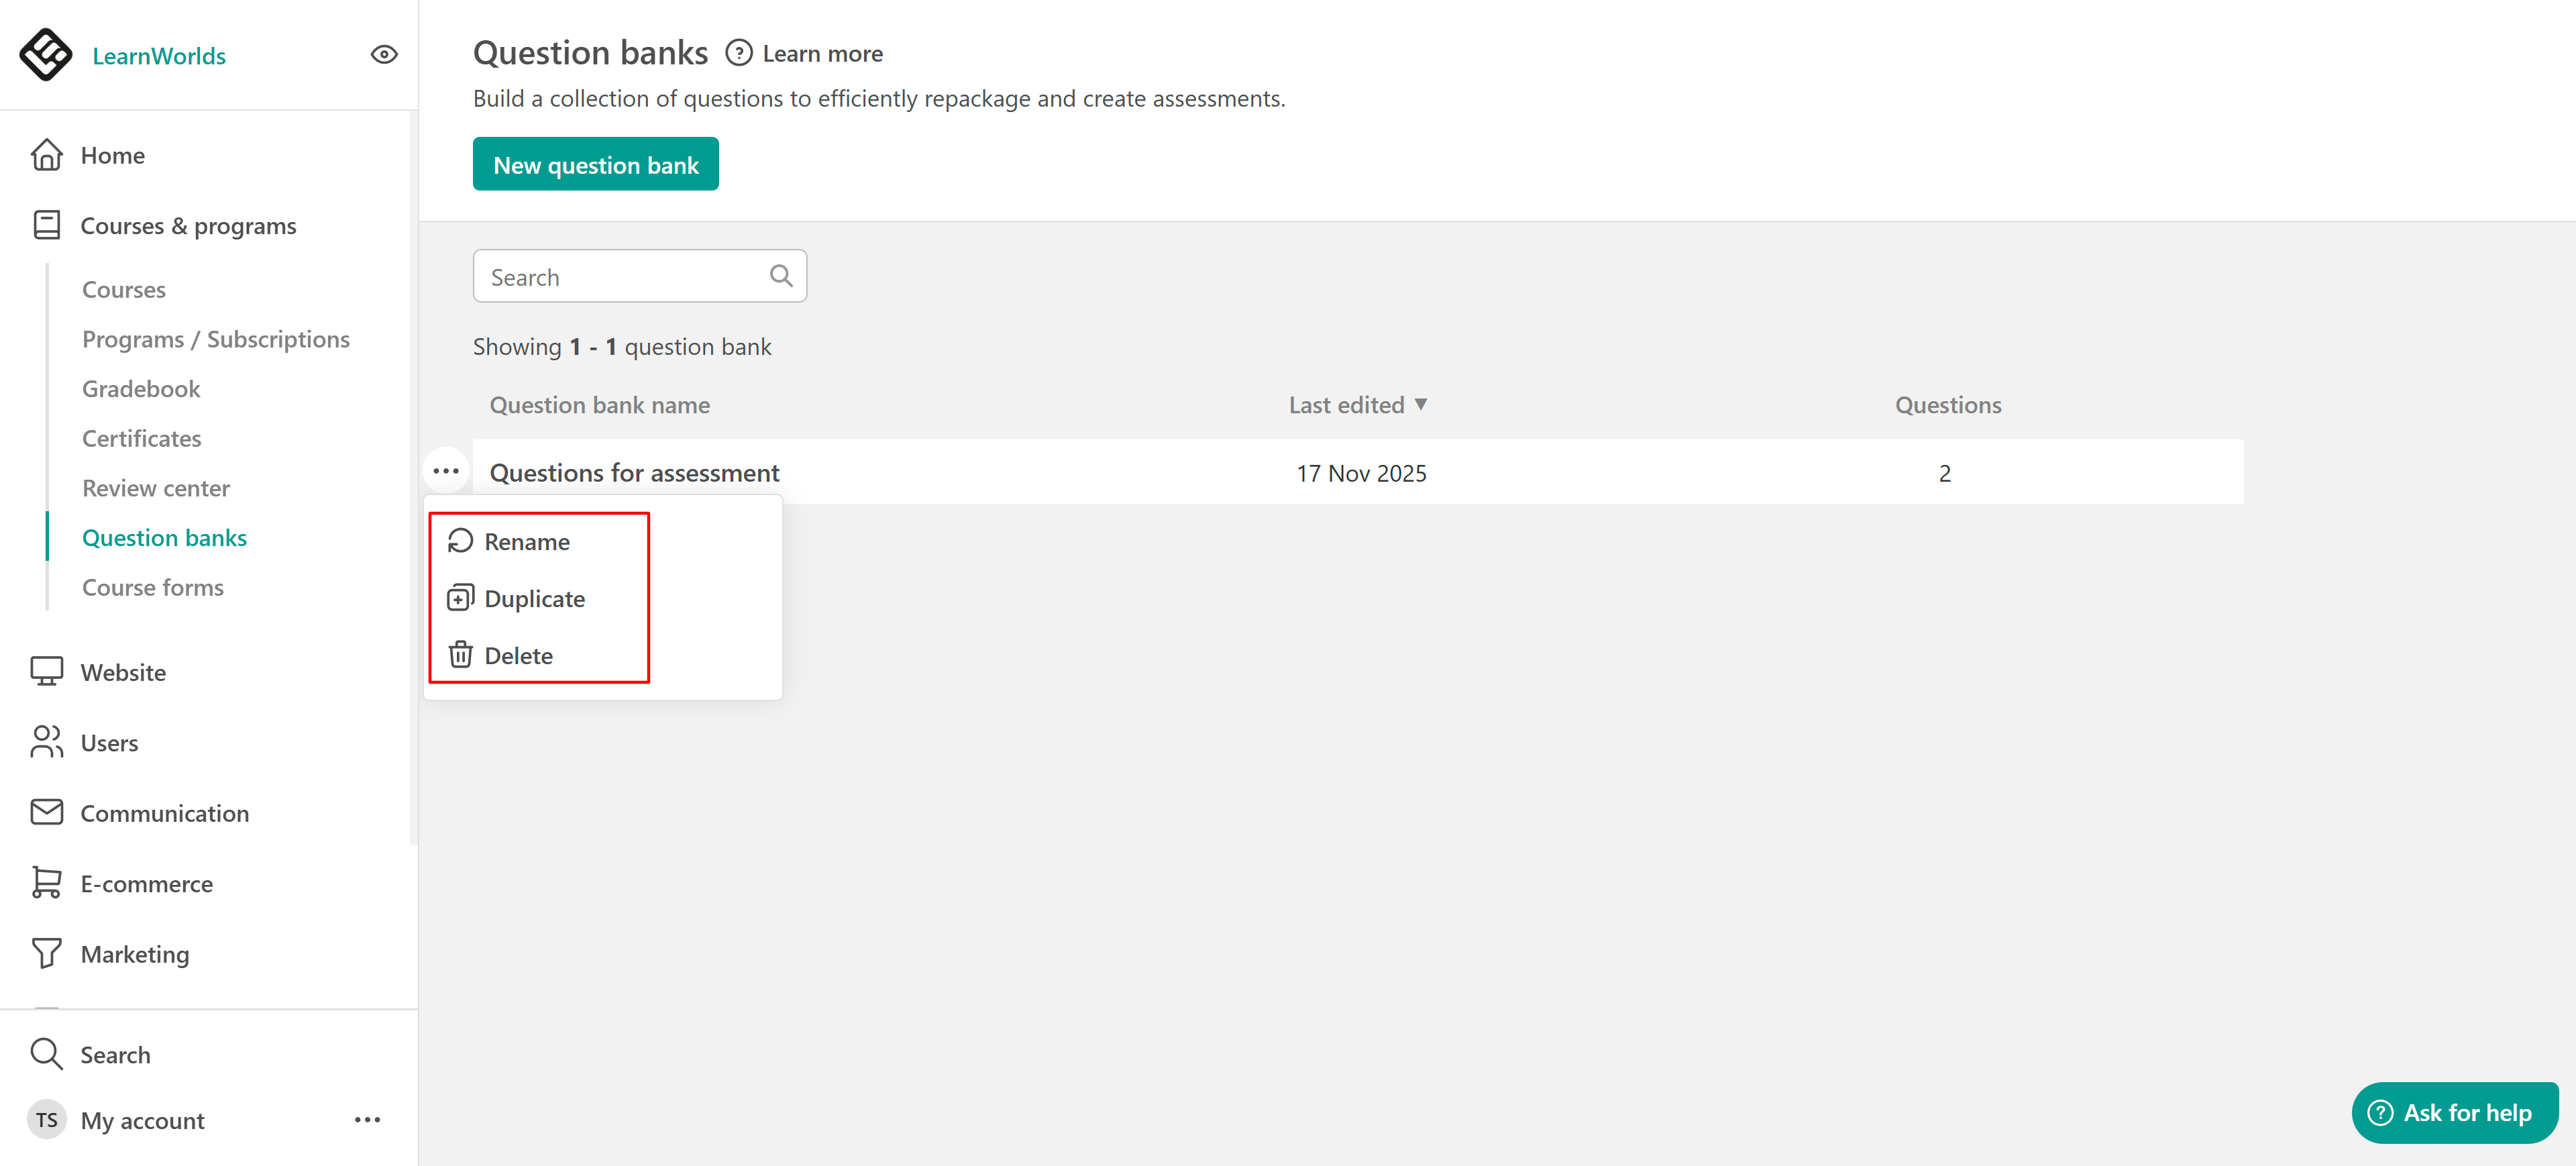Viewport: 2576px width, 1166px height.
Task: Collapse the Courses & programs section
Action: [x=188, y=226]
